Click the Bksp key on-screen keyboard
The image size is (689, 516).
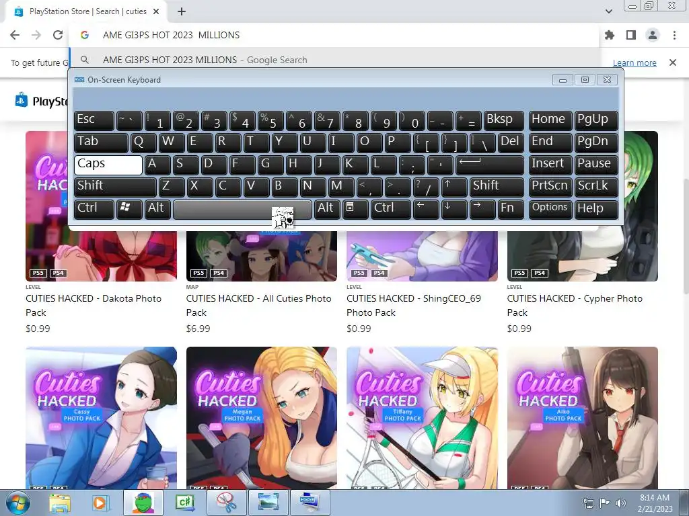[504, 120]
